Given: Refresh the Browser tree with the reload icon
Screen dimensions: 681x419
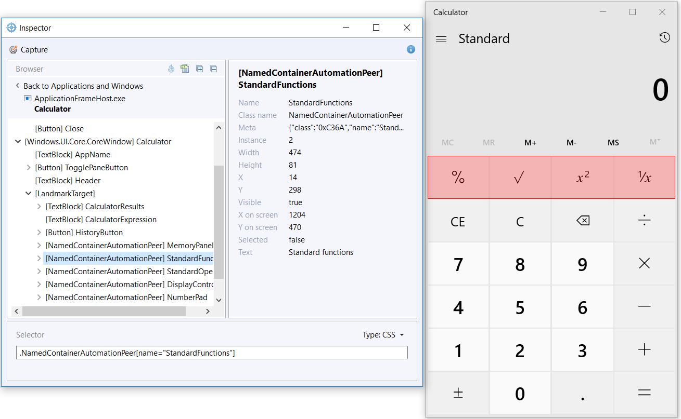Looking at the screenshot, I should point(171,69).
